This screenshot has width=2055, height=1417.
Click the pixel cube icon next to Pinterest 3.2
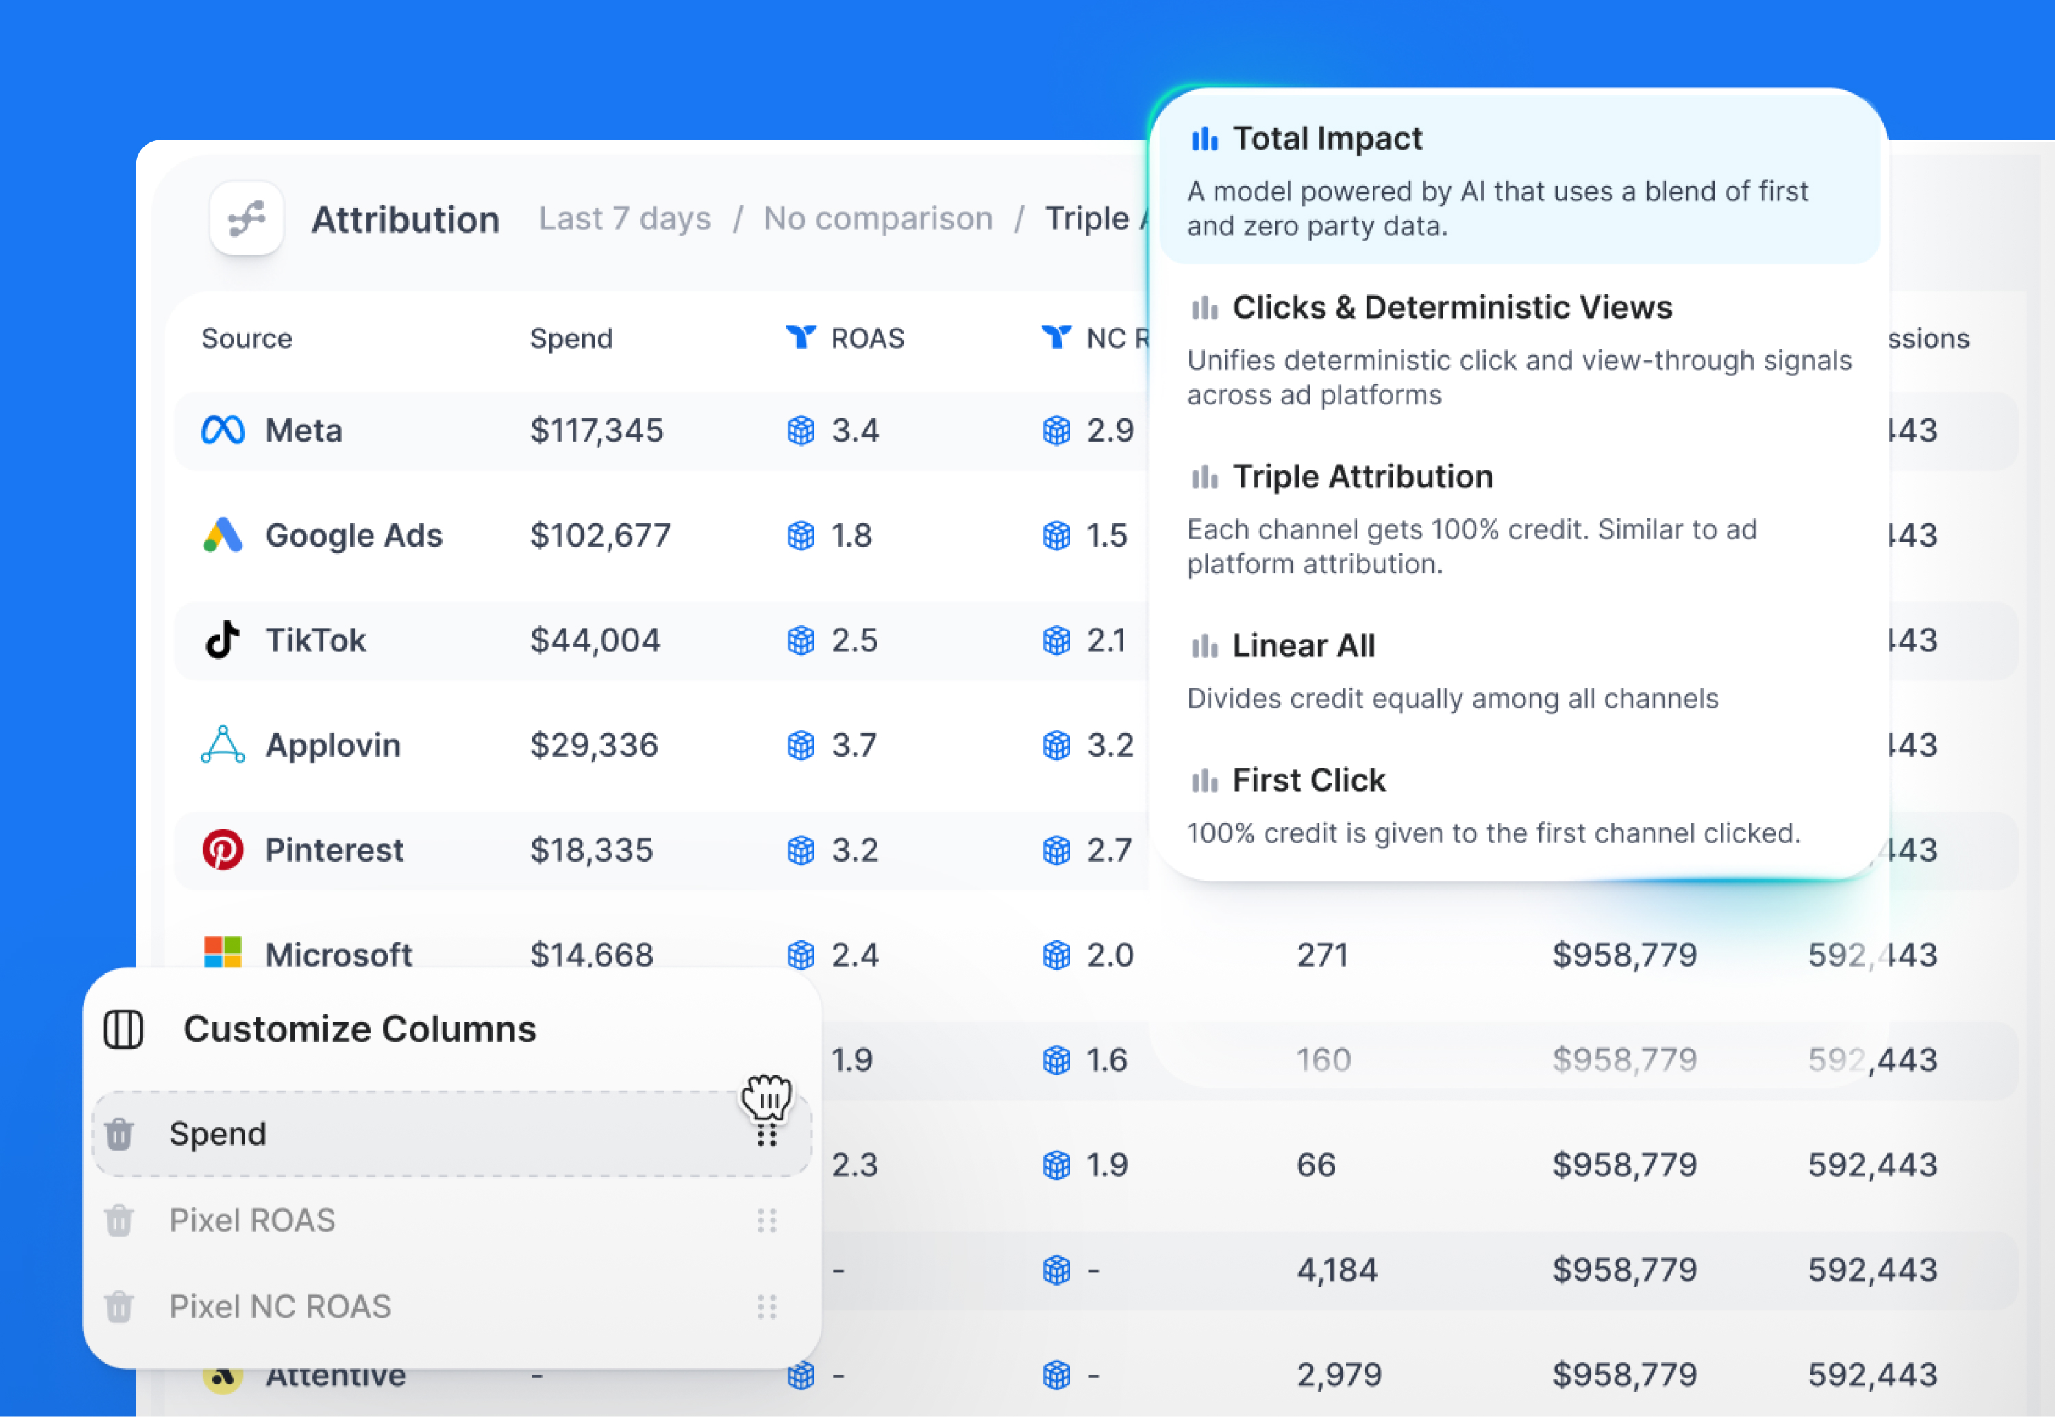click(x=801, y=850)
